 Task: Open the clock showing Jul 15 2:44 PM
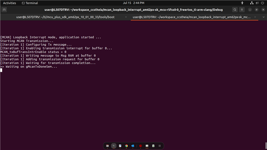click(x=133, y=3)
